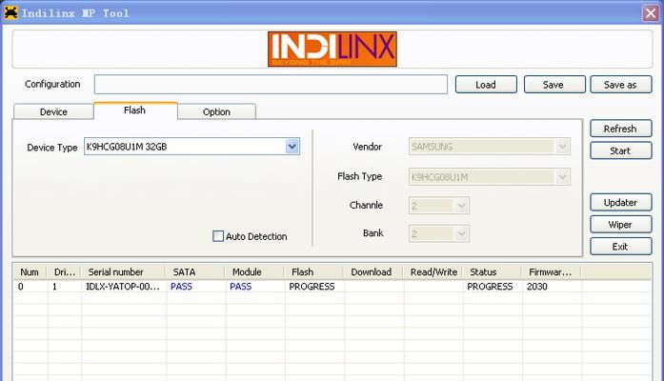The height and width of the screenshot is (381, 664).
Task: Click the Start button
Action: (x=620, y=150)
